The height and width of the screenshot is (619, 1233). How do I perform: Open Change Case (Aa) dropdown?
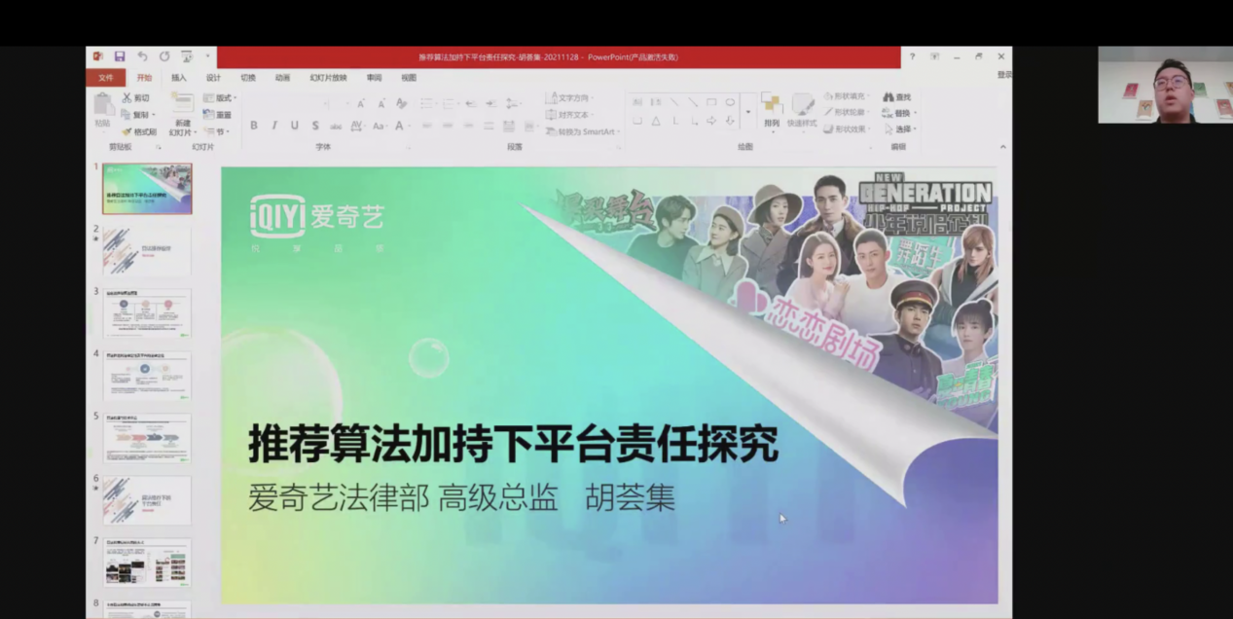pyautogui.click(x=381, y=126)
